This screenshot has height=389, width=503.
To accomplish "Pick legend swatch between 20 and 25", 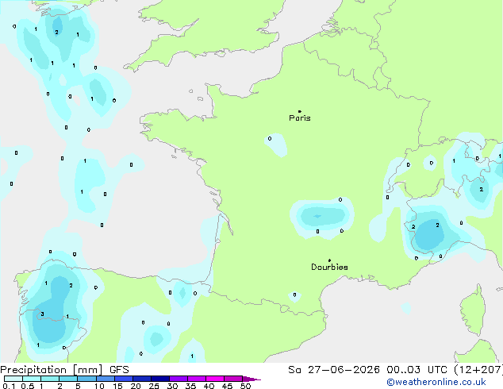I will (142, 379).
